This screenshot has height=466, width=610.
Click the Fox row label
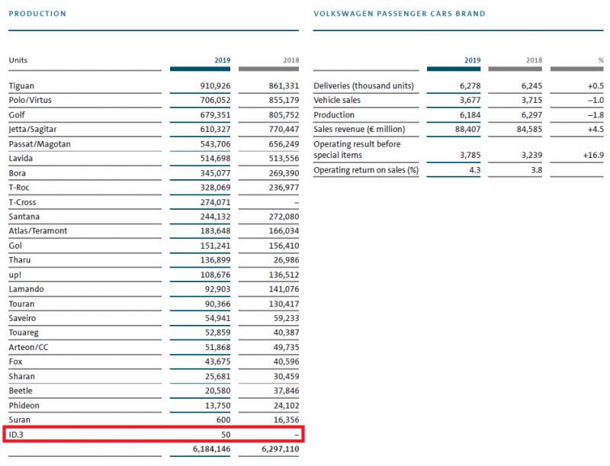[x=15, y=362]
